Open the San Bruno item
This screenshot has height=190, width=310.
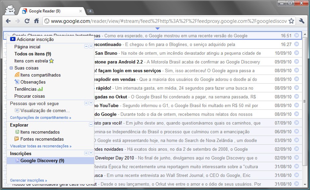[198, 53]
